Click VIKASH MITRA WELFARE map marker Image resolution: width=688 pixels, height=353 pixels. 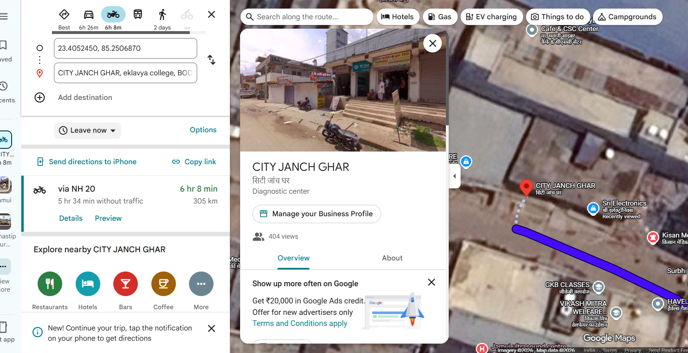pos(616,313)
